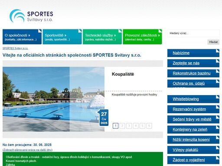The width and height of the screenshot is (222, 166).
Task: Click the swimming pool slideshow photo
Action: (53, 99)
